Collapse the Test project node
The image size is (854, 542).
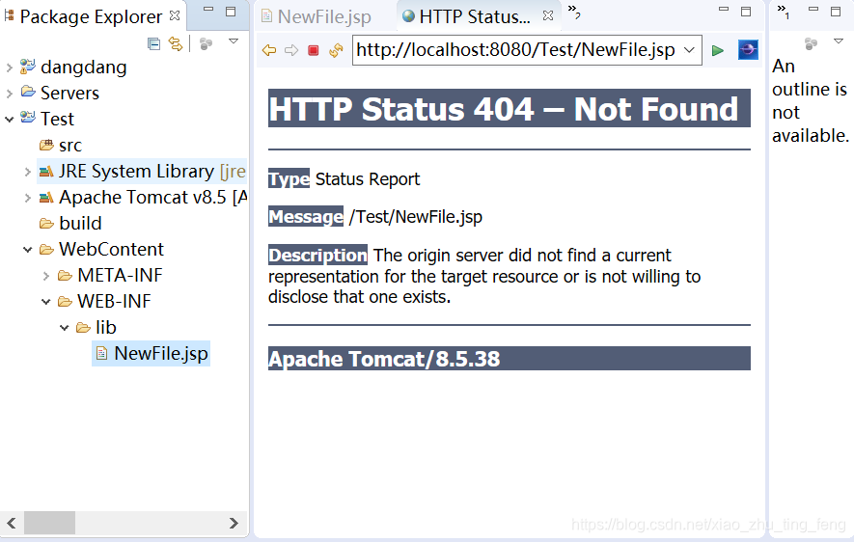10,120
